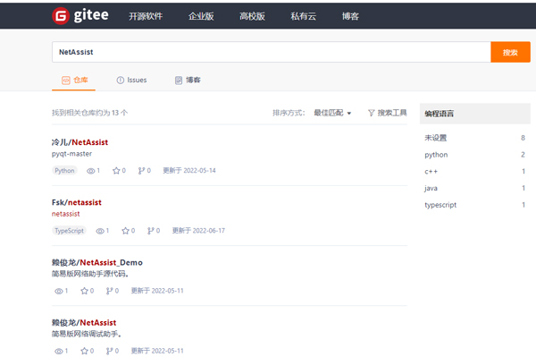Click the 最佳匹配 dropdown arrow
This screenshot has height=357, width=536.
(x=349, y=114)
